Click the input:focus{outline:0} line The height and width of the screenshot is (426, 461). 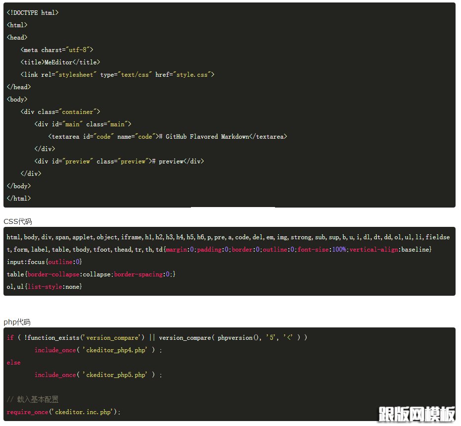pyautogui.click(x=45, y=262)
